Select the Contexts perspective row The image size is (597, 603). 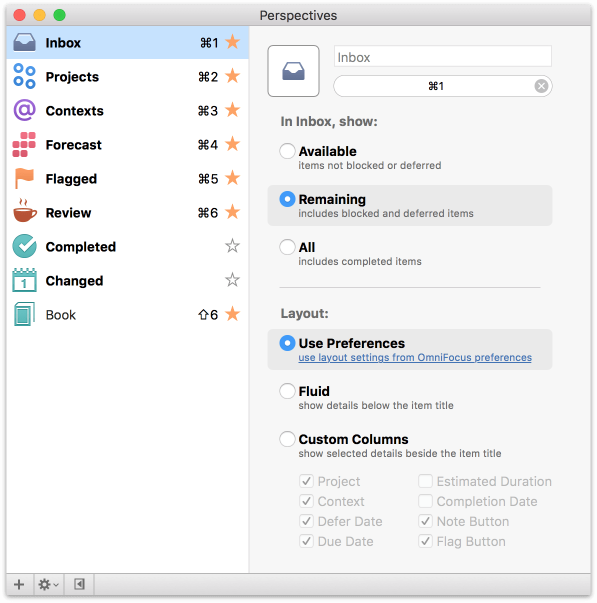coord(127,110)
